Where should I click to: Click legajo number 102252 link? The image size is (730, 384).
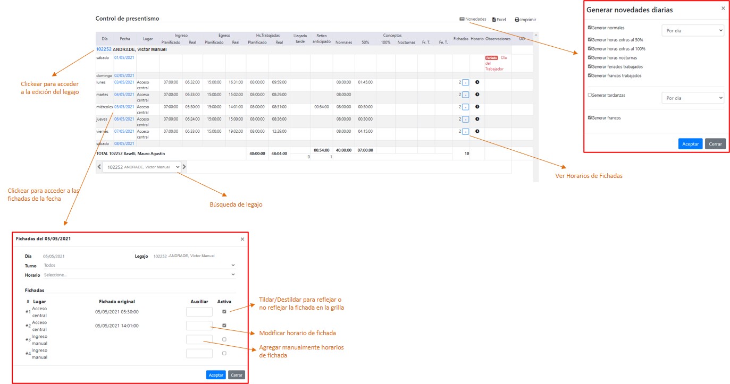click(x=104, y=49)
